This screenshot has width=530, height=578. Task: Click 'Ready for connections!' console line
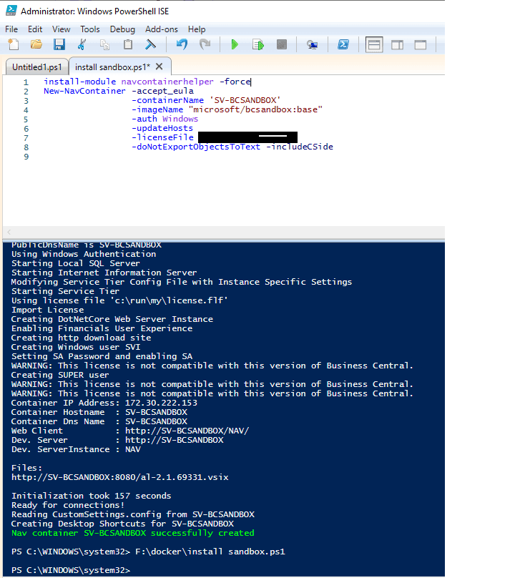(68, 505)
